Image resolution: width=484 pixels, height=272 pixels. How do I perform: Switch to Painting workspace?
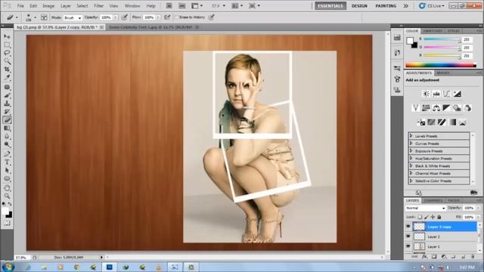click(386, 6)
